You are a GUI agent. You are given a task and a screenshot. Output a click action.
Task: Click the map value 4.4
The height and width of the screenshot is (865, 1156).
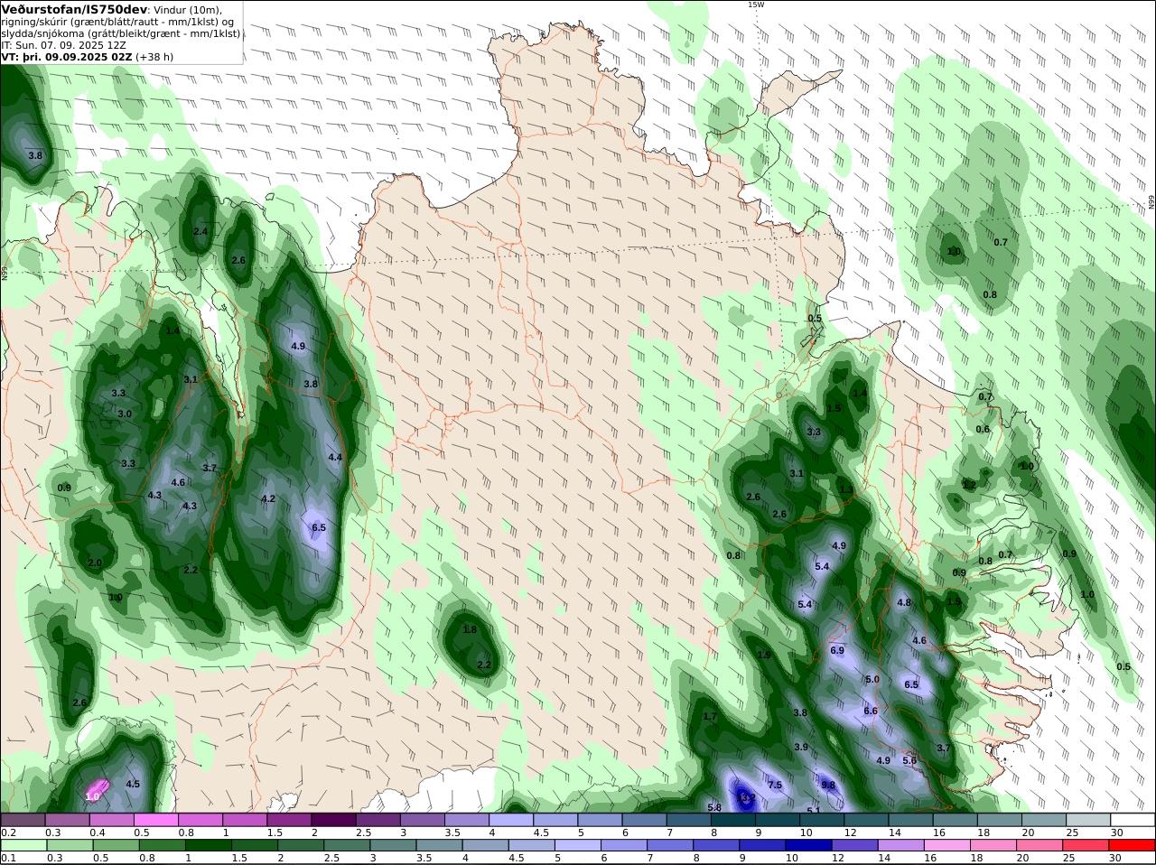point(335,458)
